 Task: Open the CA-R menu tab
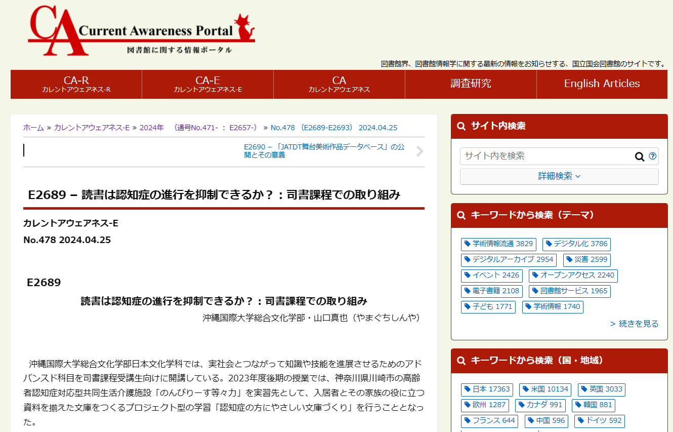tap(76, 84)
